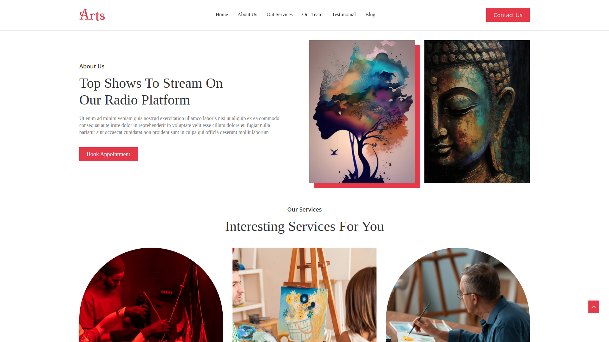Click the scroll-to-top arrow button
This screenshot has height=342, width=609.
pos(593,307)
